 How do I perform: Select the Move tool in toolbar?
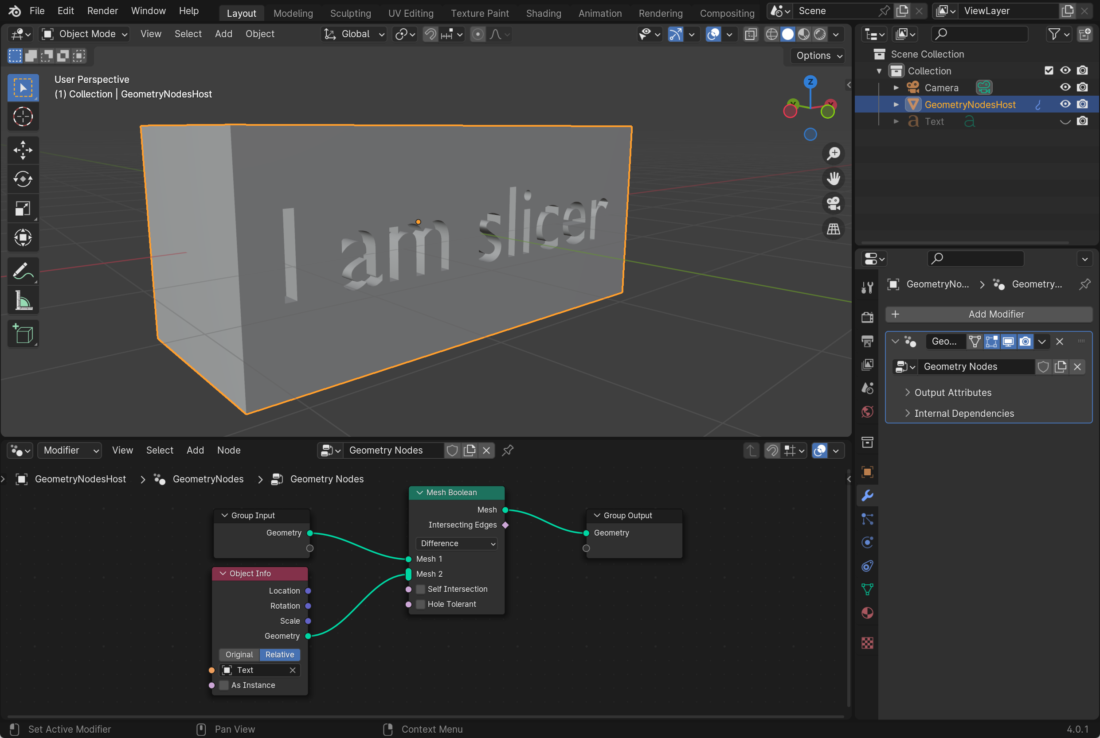tap(23, 150)
